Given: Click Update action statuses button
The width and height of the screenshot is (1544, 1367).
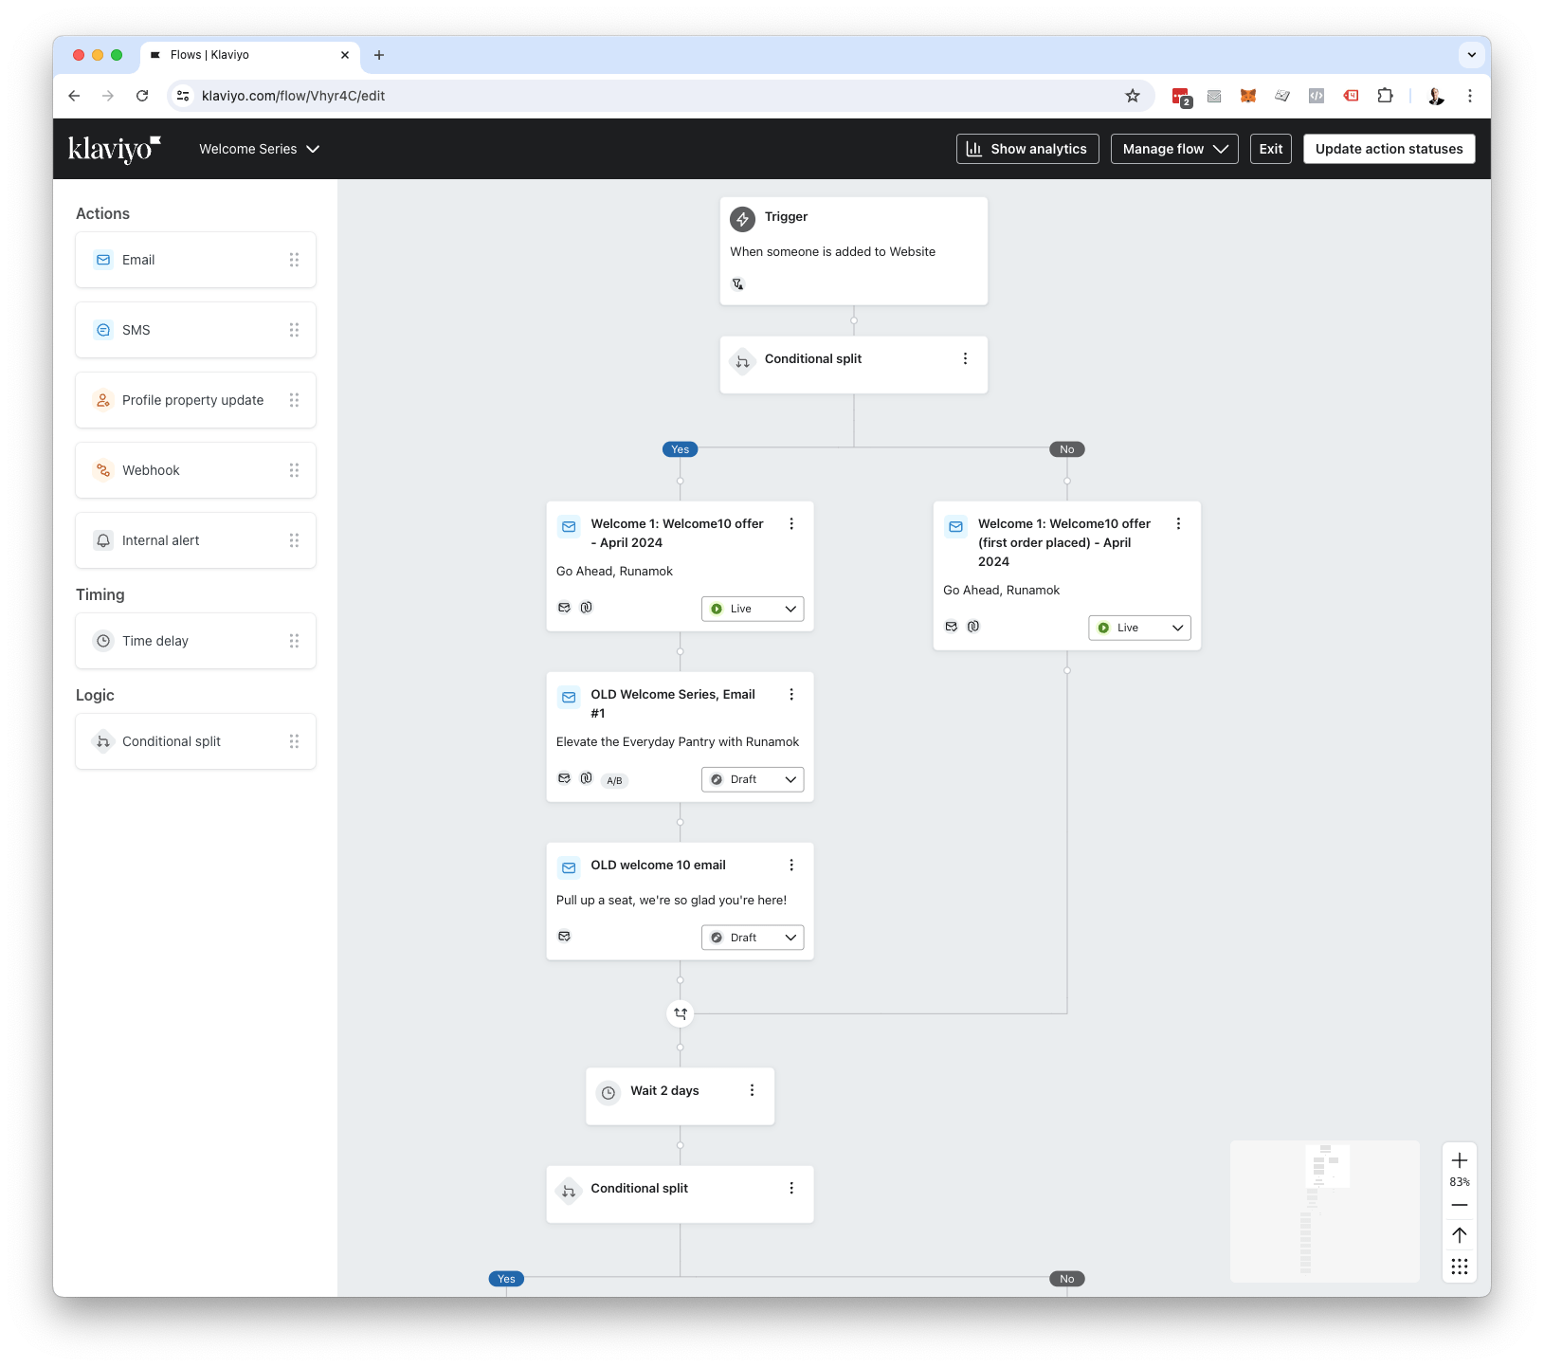Looking at the screenshot, I should (1389, 149).
